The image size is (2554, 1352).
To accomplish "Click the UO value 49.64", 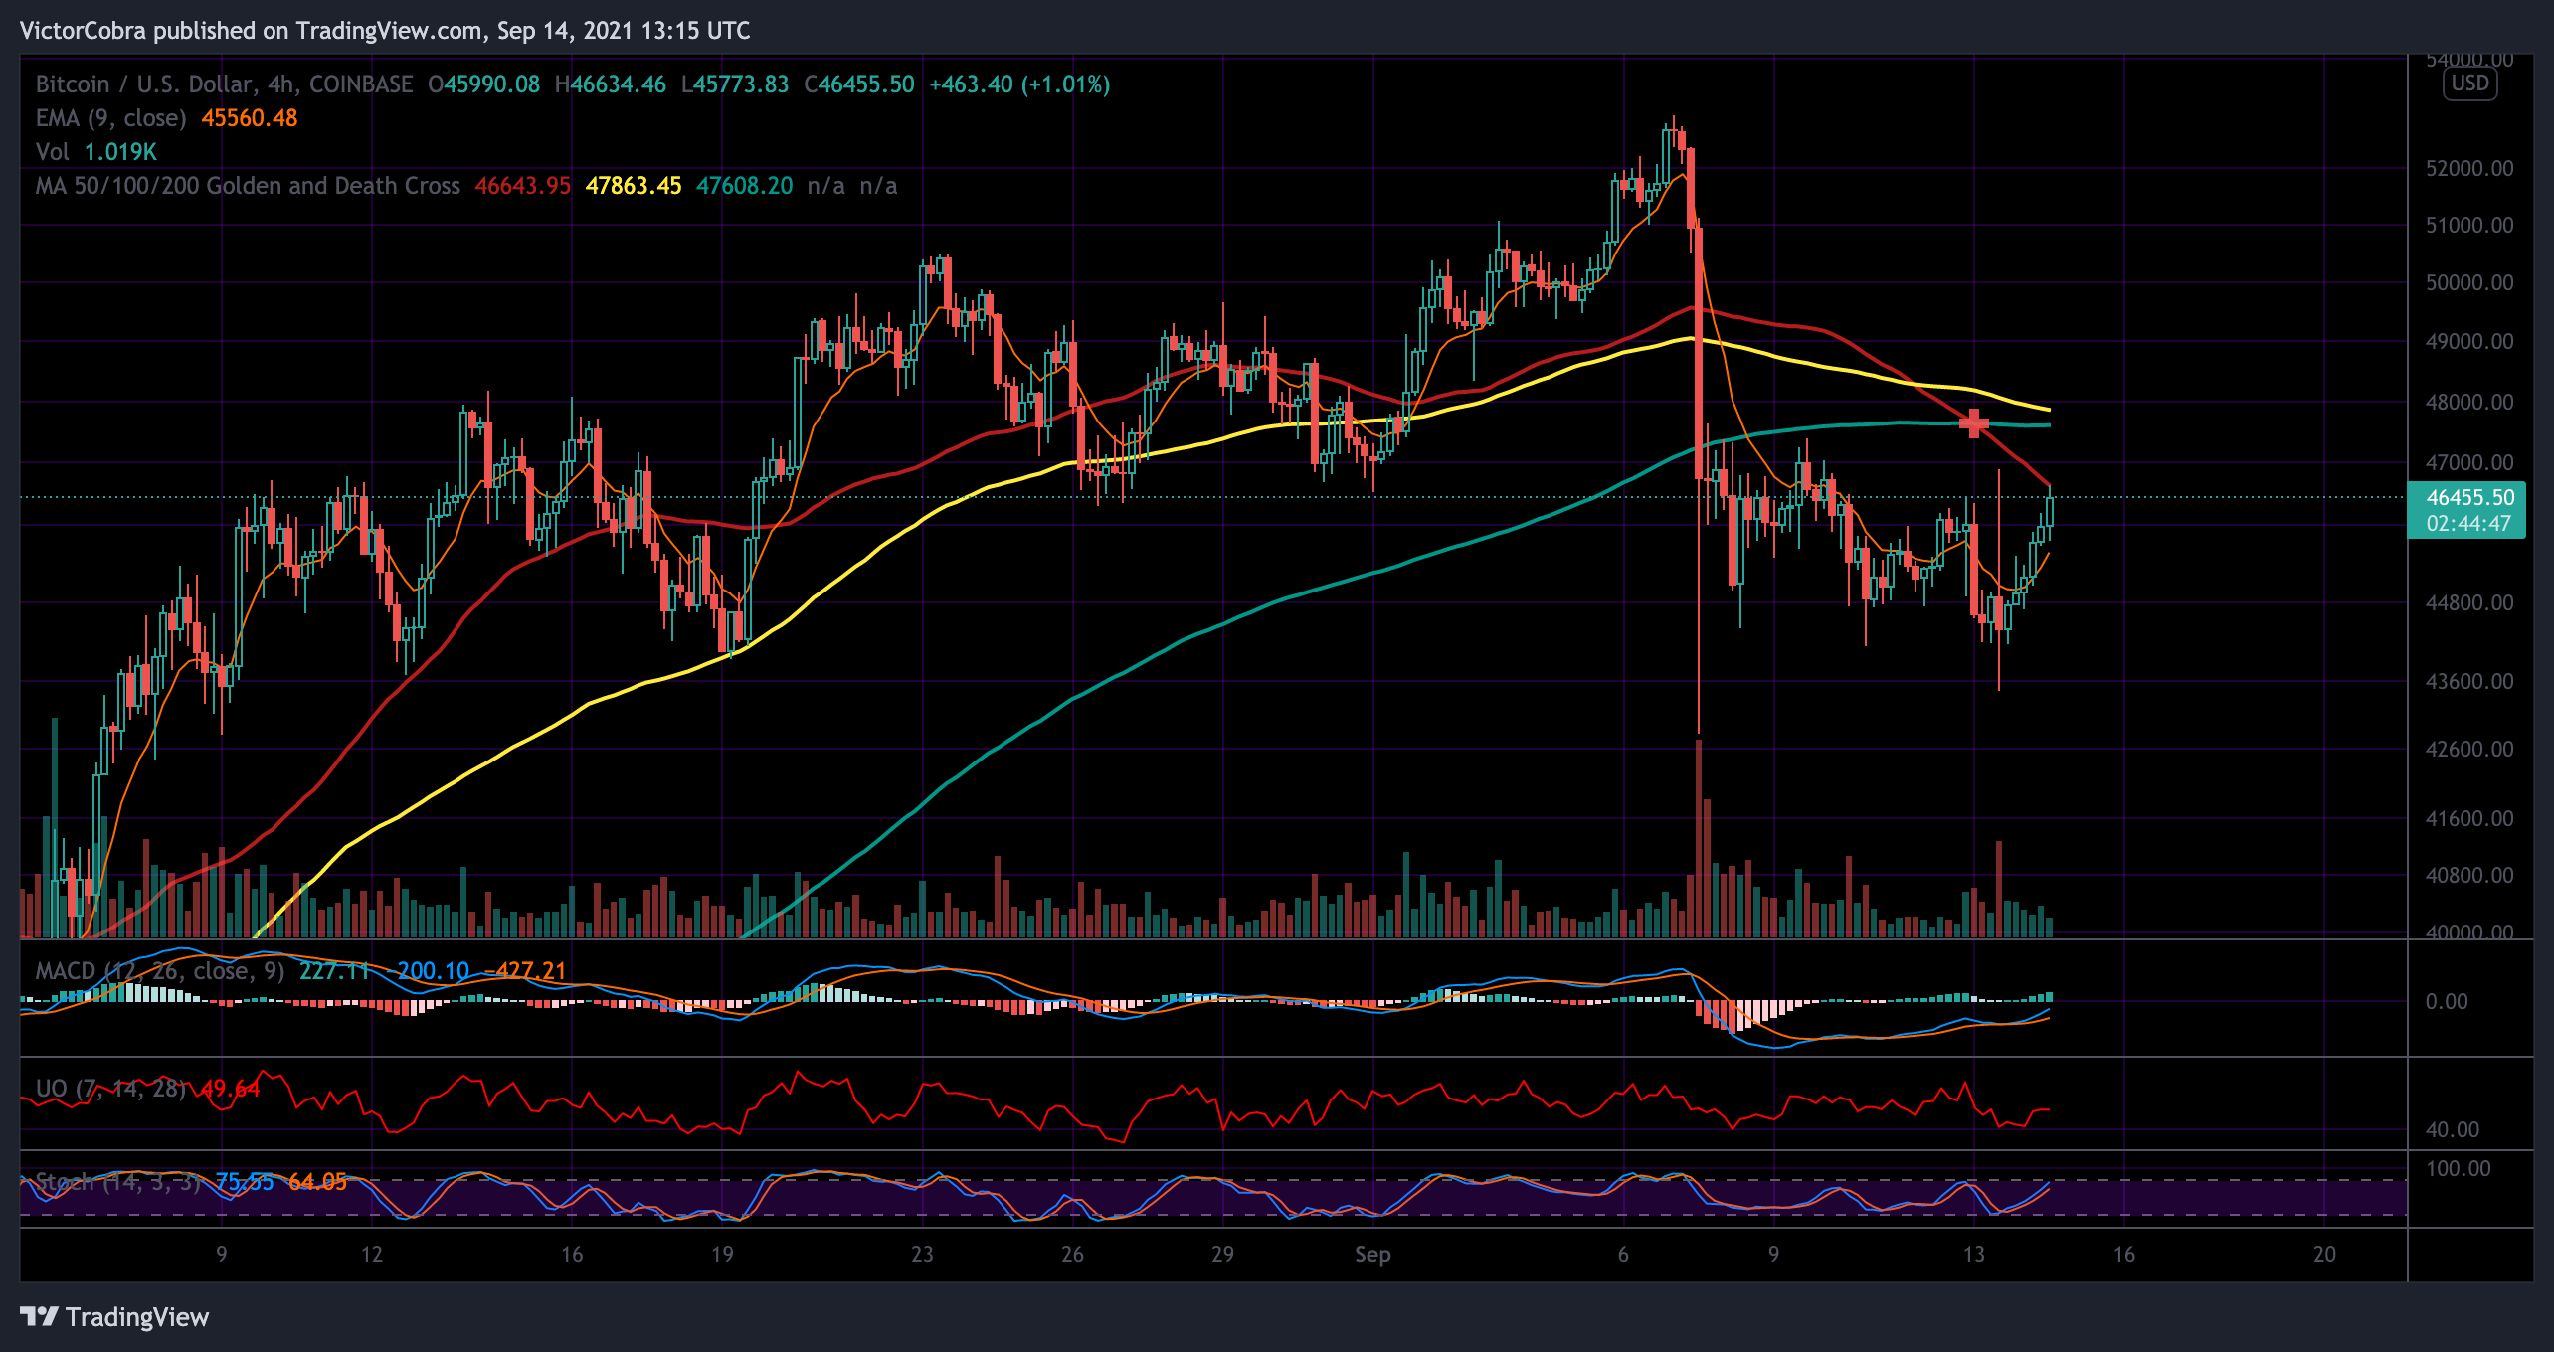I will tap(231, 1089).
